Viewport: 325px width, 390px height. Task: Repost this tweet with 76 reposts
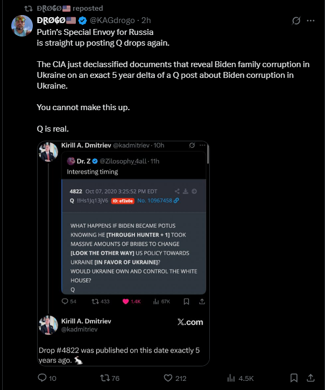(104, 378)
